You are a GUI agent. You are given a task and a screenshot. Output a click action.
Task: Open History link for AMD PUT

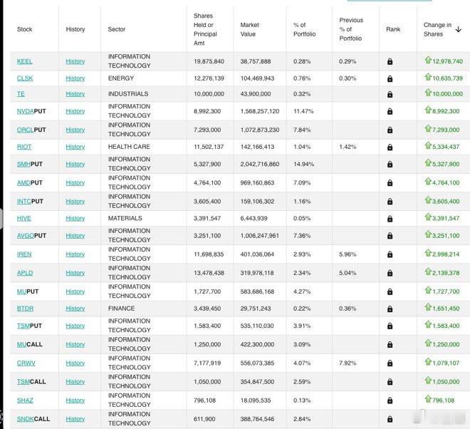coord(75,182)
